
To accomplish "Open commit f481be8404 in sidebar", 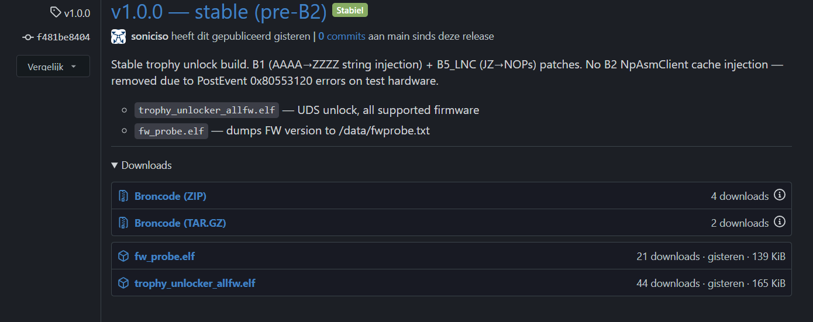I will tap(63, 37).
